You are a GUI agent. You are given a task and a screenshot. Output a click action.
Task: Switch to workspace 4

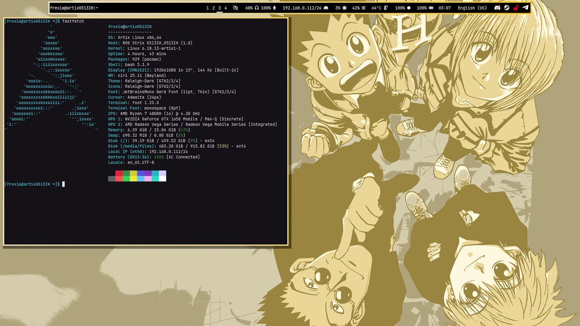(x=226, y=8)
